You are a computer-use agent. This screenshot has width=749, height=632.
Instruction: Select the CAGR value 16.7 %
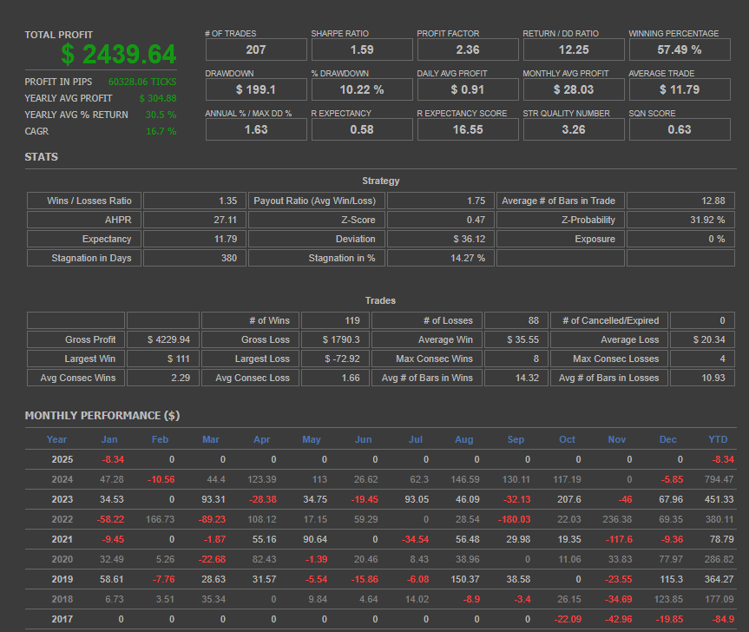pyautogui.click(x=161, y=131)
